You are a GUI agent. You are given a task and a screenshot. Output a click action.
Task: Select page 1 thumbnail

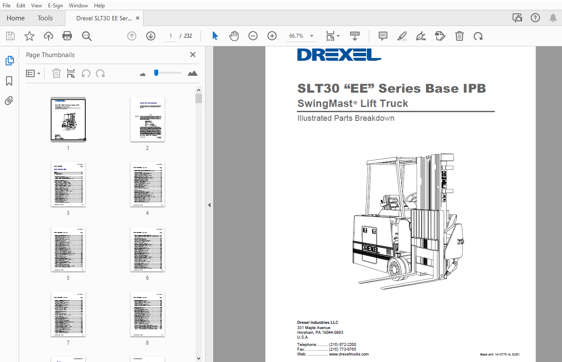tap(68, 119)
